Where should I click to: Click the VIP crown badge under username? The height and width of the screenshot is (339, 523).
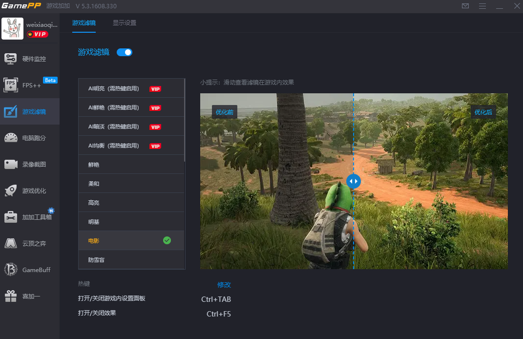tap(37, 34)
